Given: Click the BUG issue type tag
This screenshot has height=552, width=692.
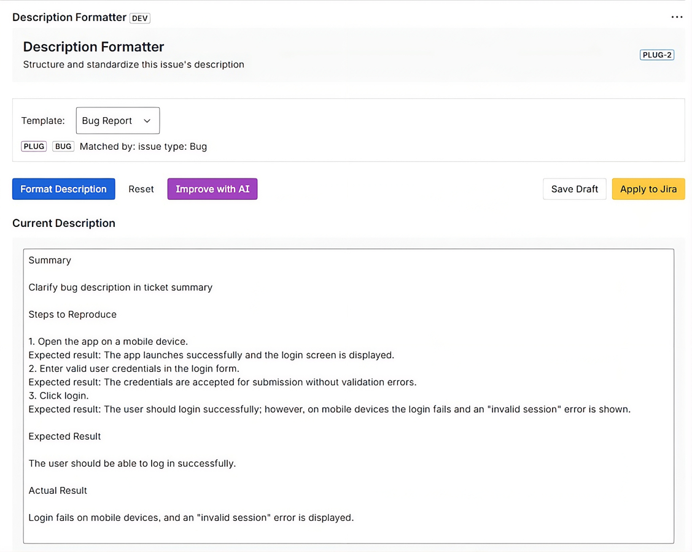Looking at the screenshot, I should point(63,146).
